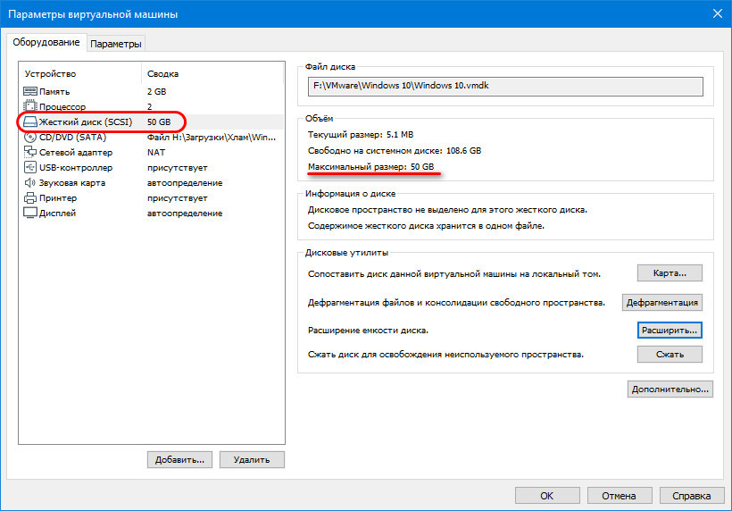Click Удалить to remove device
This screenshot has height=511, width=732.
click(x=252, y=459)
